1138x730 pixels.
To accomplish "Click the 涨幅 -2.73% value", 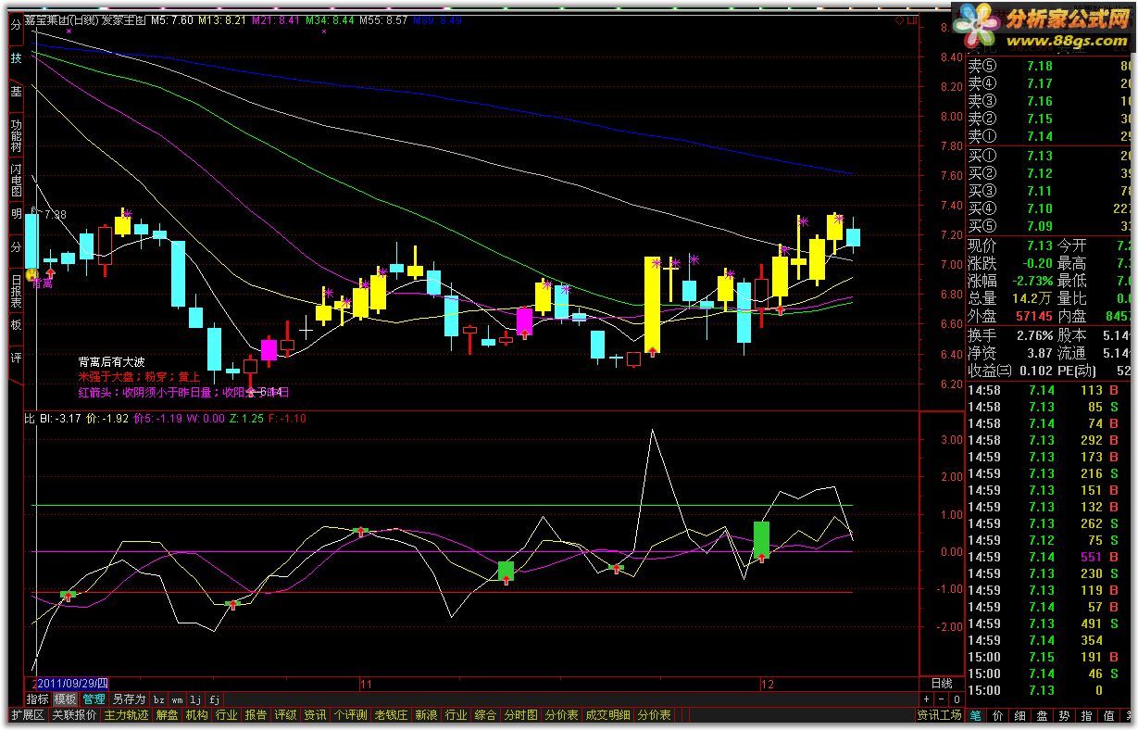I will click(x=1033, y=281).
